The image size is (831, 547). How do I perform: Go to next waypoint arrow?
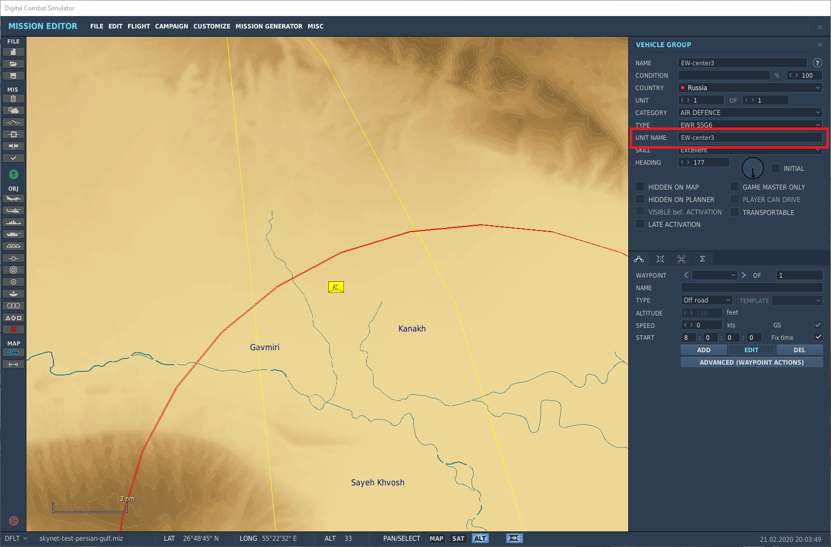click(x=743, y=275)
